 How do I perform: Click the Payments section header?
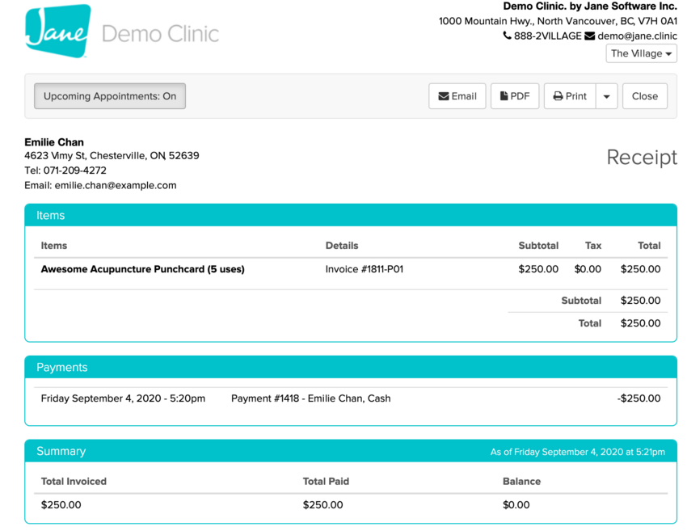(61, 367)
